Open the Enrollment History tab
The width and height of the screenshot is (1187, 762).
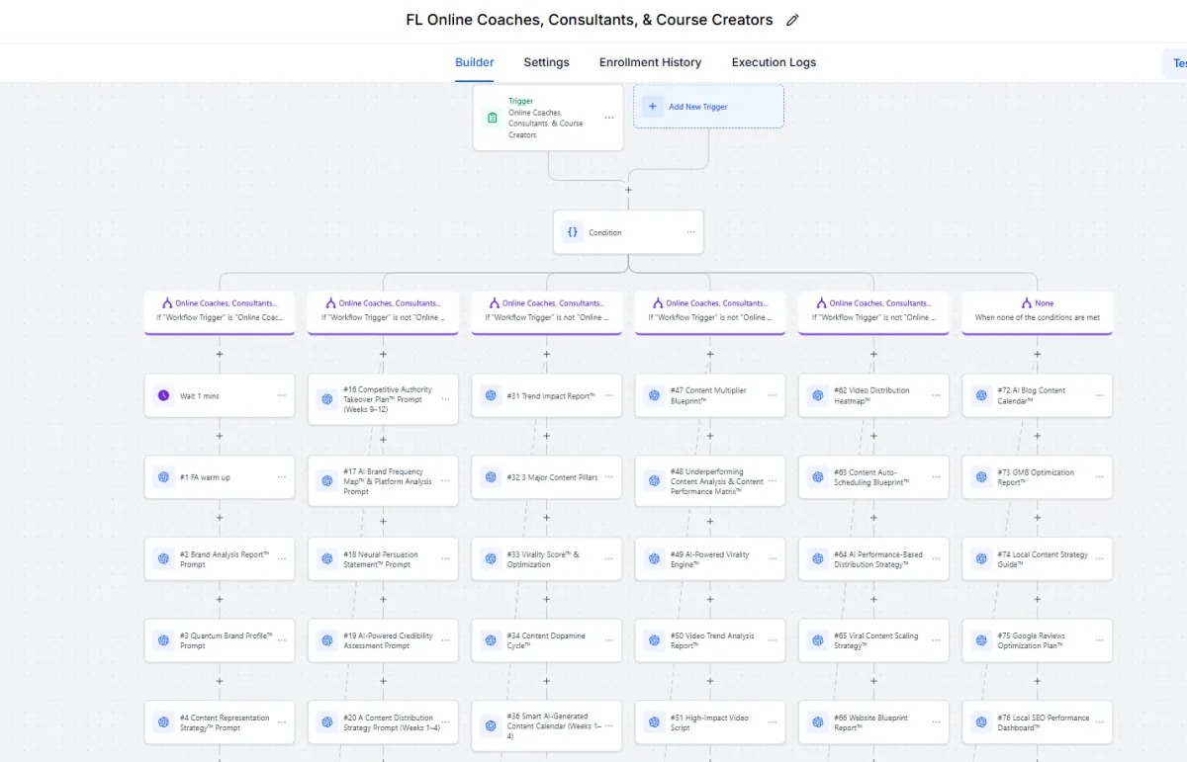(x=650, y=62)
